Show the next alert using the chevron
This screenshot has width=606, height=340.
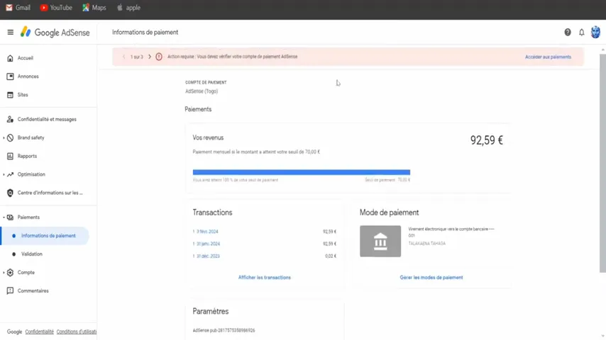(x=150, y=57)
